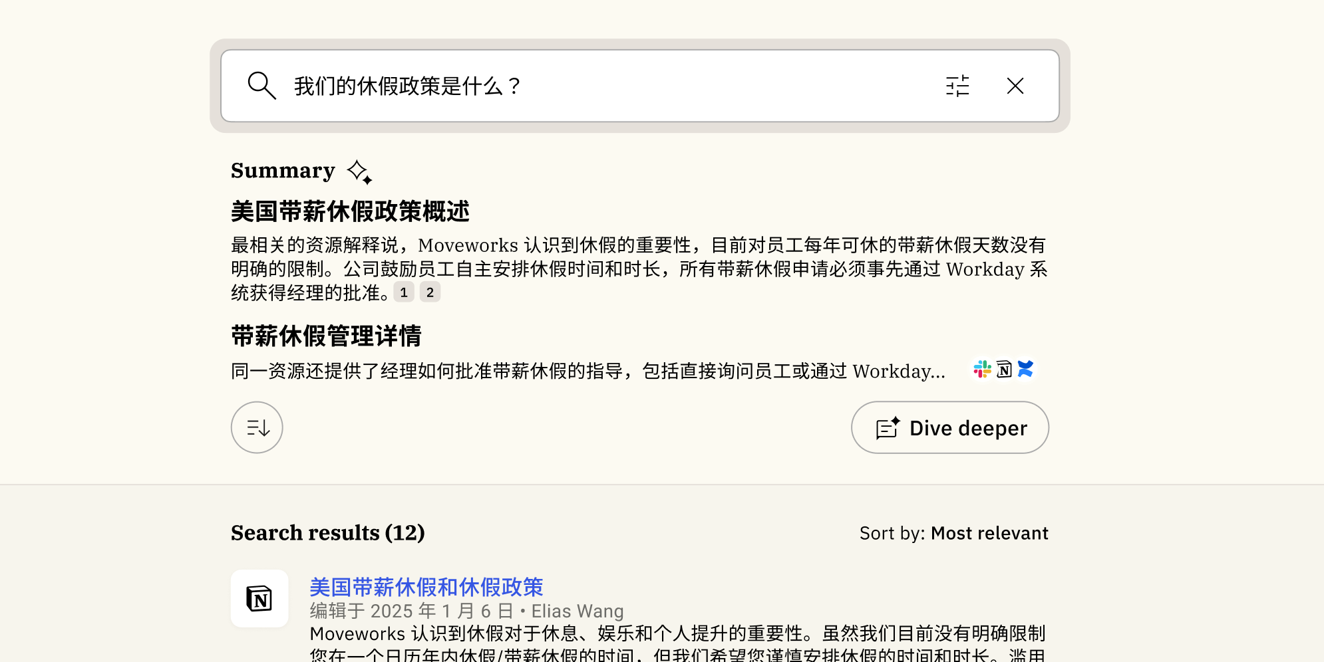1324x662 pixels.
Task: Click the 美国带薪休假政策概述 summary heading
Action: pos(350,211)
